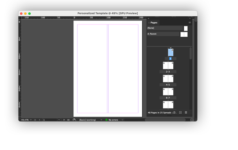Click the 48 Pages in 25 Spreads text
This screenshot has width=238, height=150.
click(159, 112)
